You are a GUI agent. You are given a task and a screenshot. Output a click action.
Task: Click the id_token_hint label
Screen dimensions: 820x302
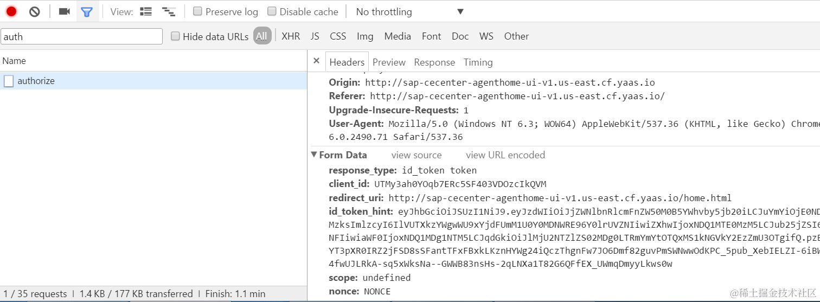pos(361,211)
